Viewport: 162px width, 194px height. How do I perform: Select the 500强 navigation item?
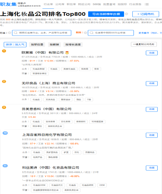[97, 4]
